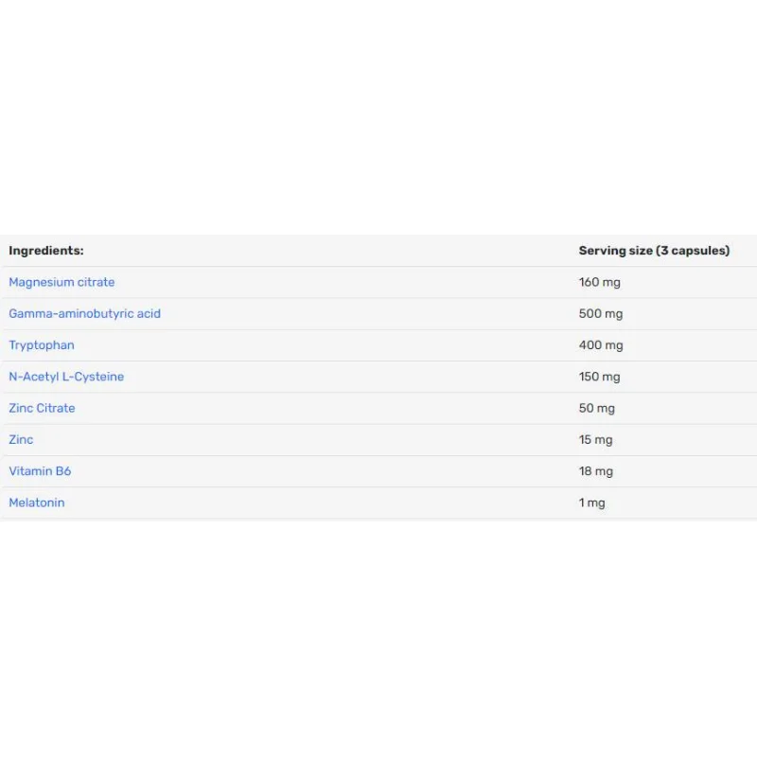The image size is (757, 757).
Task: Click the 400 mg Tryptophan amount
Action: click(601, 345)
